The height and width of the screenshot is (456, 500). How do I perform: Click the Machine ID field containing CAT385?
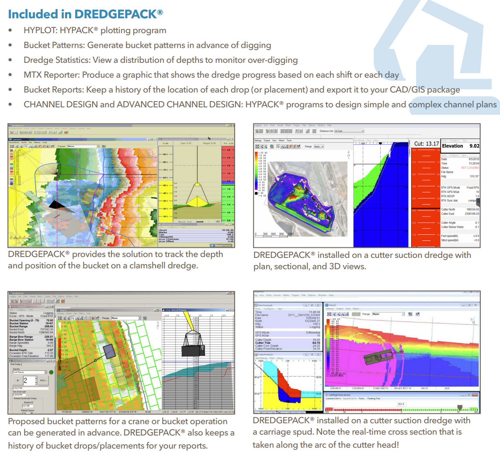(28, 406)
